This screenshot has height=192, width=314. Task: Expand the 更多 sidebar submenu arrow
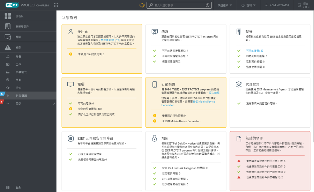point(54,103)
